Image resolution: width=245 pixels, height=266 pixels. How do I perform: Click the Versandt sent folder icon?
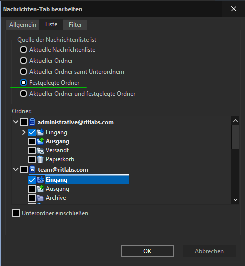pos(40,150)
